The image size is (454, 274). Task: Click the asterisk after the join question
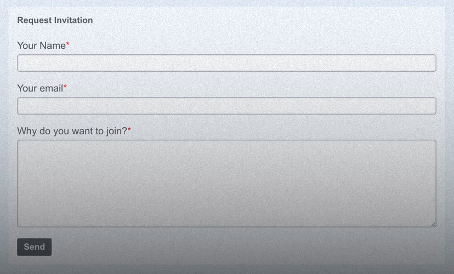[129, 130]
